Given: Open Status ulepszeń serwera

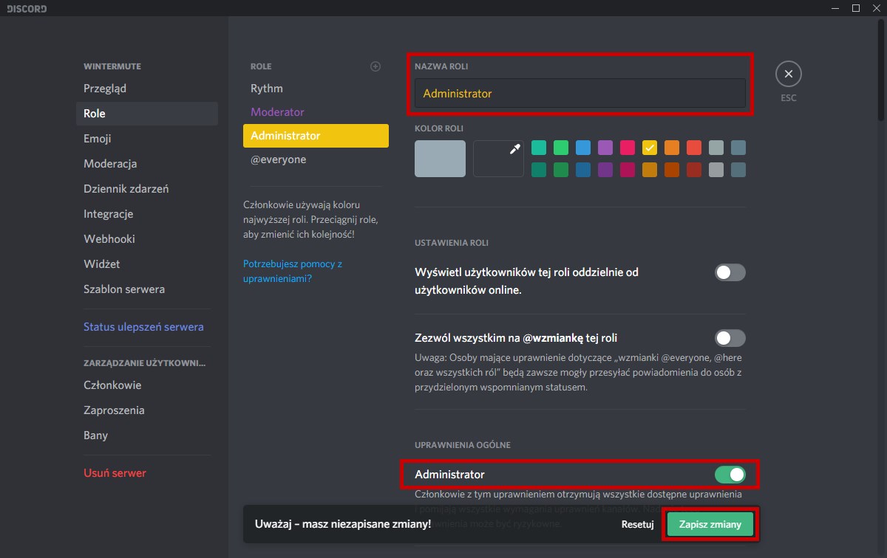Looking at the screenshot, I should click(147, 327).
